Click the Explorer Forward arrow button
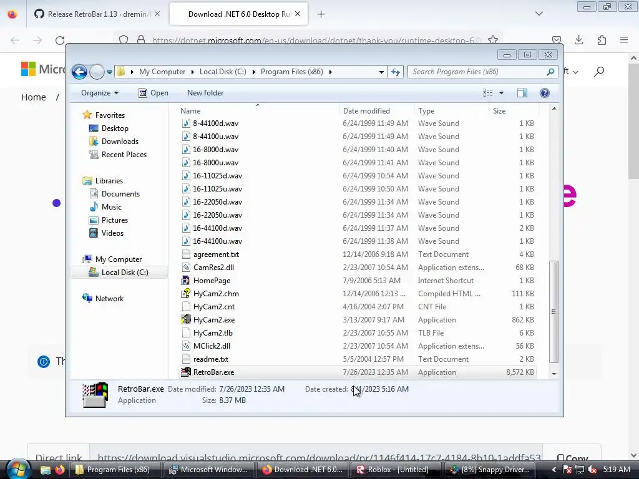The width and height of the screenshot is (639, 479). [97, 72]
